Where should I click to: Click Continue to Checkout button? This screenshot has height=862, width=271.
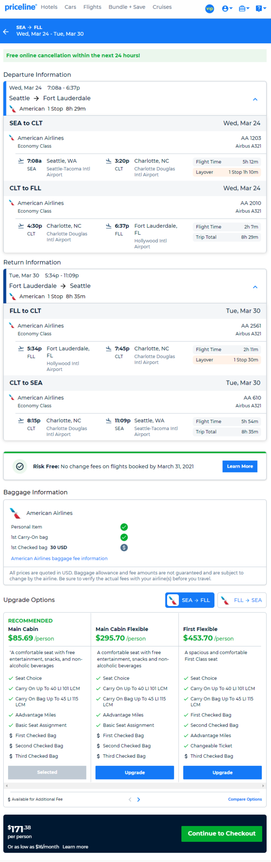(222, 833)
